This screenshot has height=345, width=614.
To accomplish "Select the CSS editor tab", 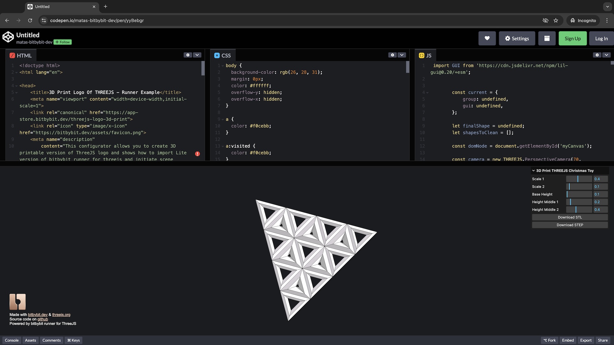I will point(223,56).
